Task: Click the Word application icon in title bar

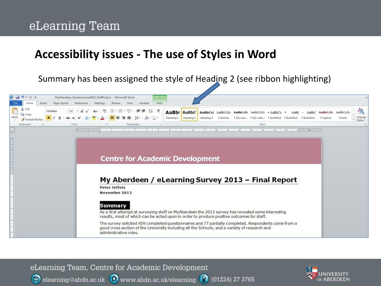Action: 12,97
